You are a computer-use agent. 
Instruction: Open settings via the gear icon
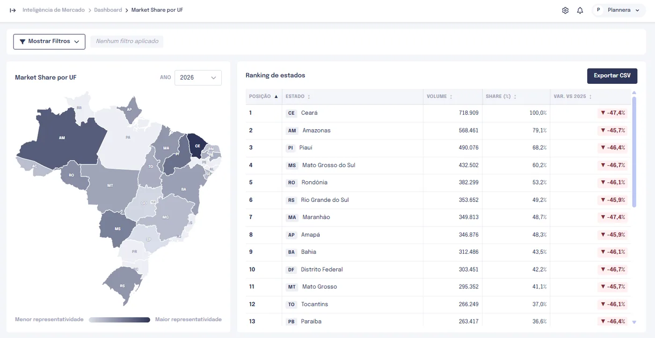(565, 10)
